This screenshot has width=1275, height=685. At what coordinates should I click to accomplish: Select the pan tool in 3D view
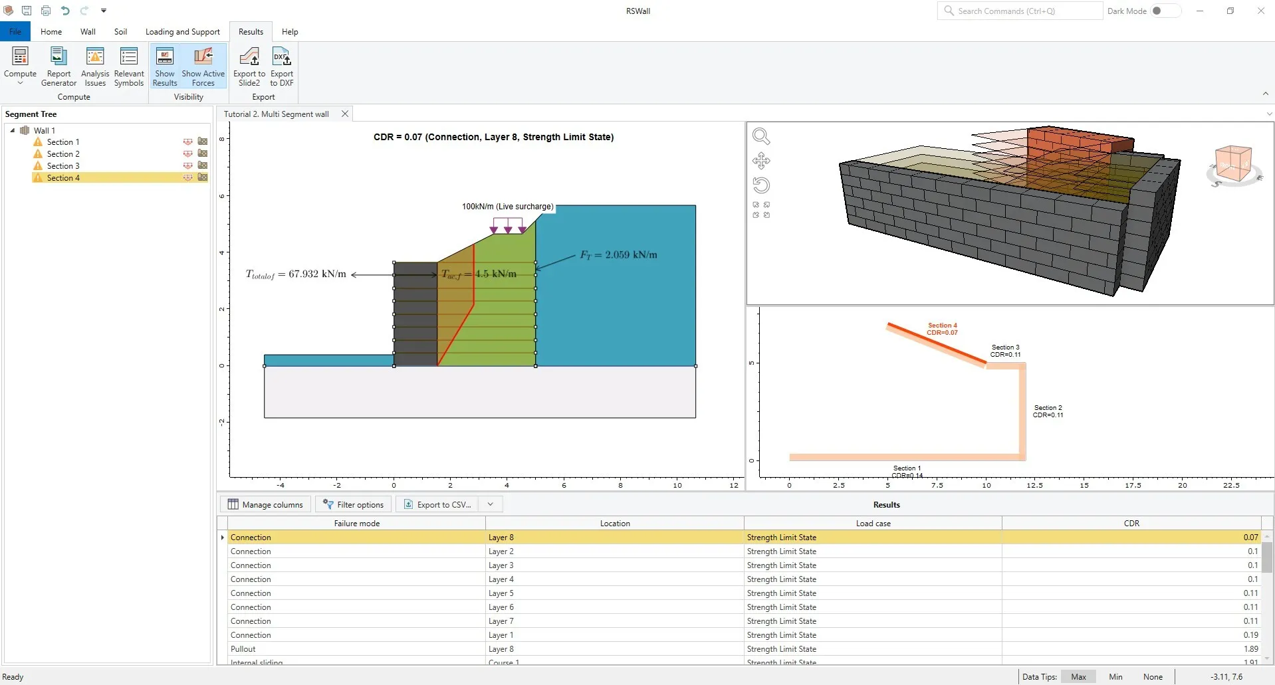click(x=760, y=161)
